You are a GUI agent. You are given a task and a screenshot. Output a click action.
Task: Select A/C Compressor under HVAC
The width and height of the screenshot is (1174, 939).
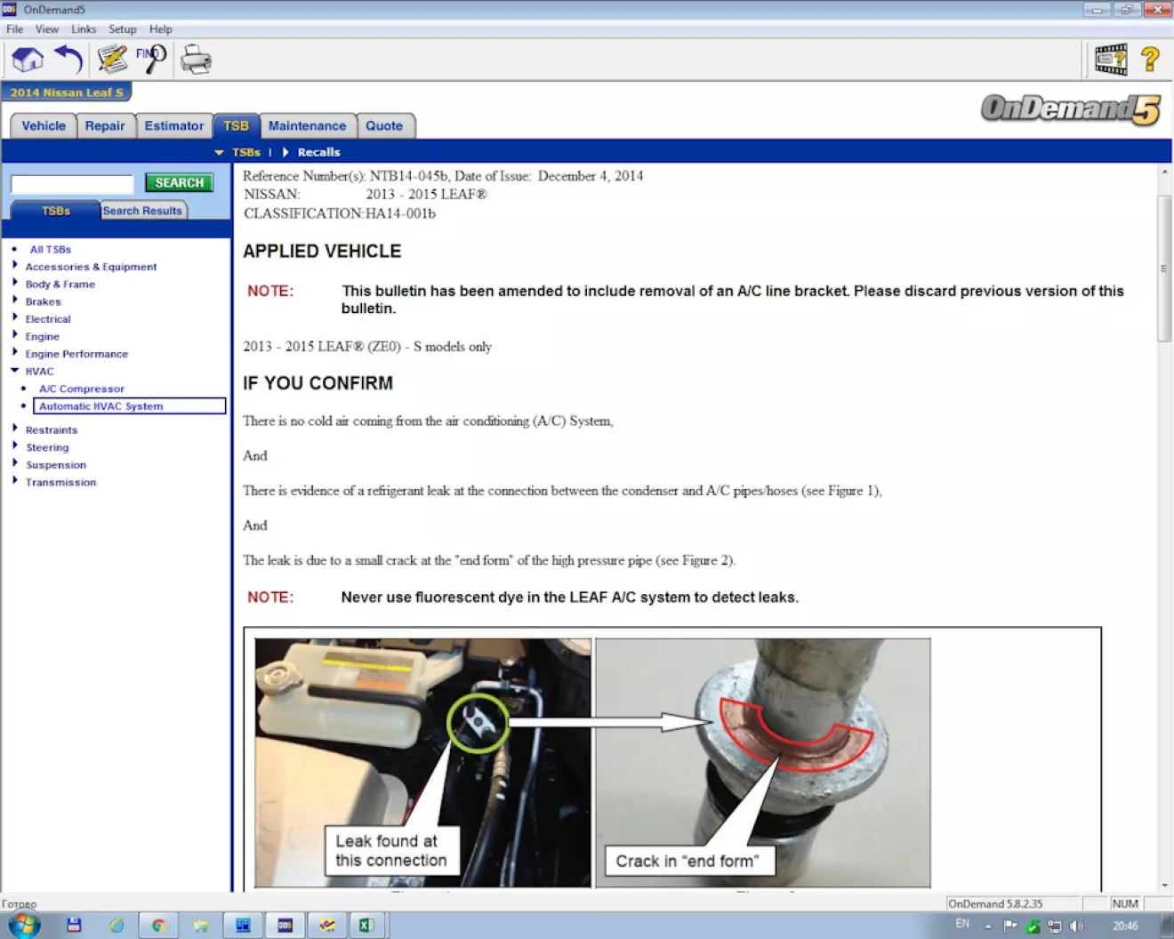[82, 389]
